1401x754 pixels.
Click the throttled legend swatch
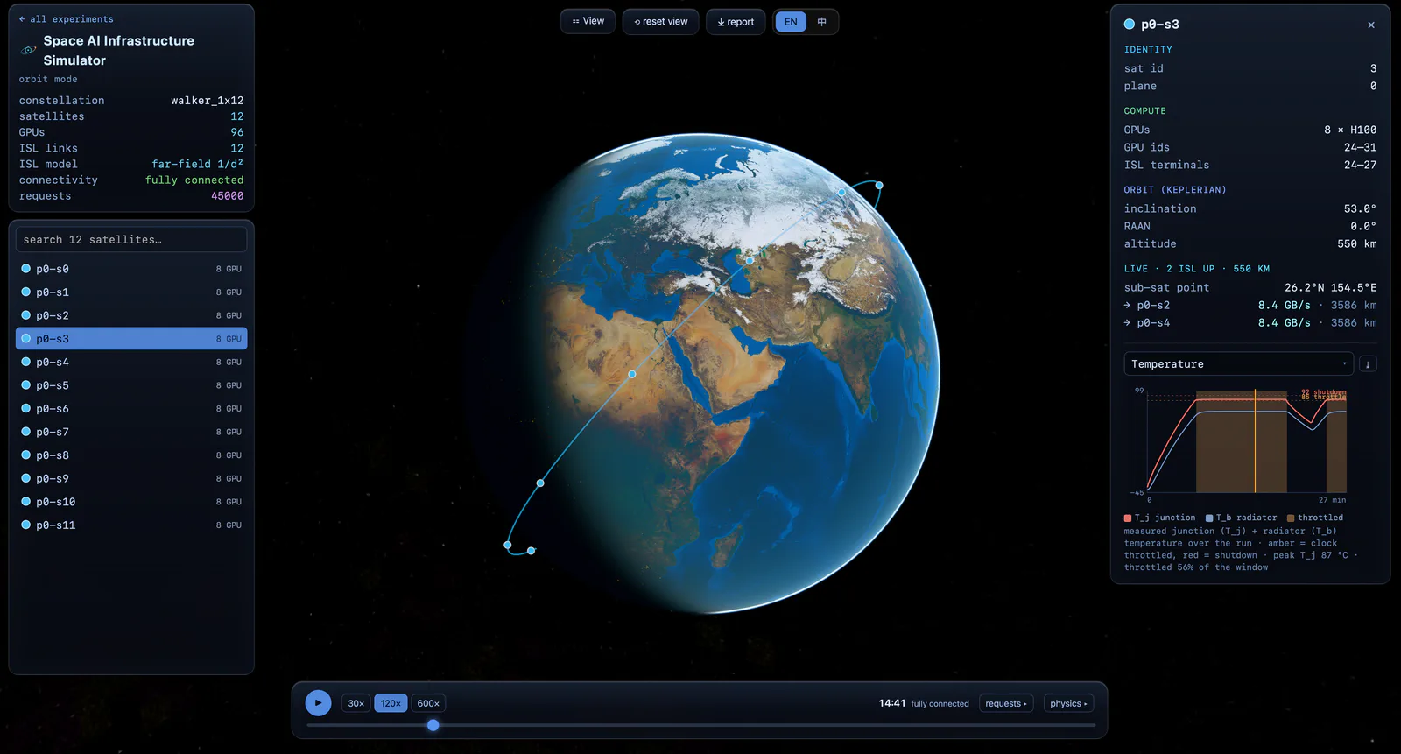pos(1291,518)
